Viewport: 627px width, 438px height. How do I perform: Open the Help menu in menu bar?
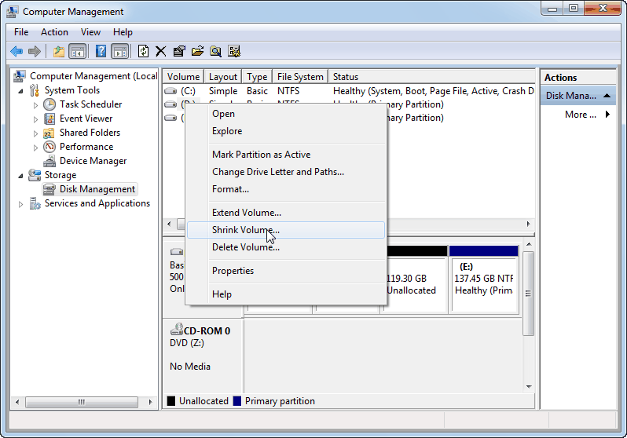click(x=123, y=32)
